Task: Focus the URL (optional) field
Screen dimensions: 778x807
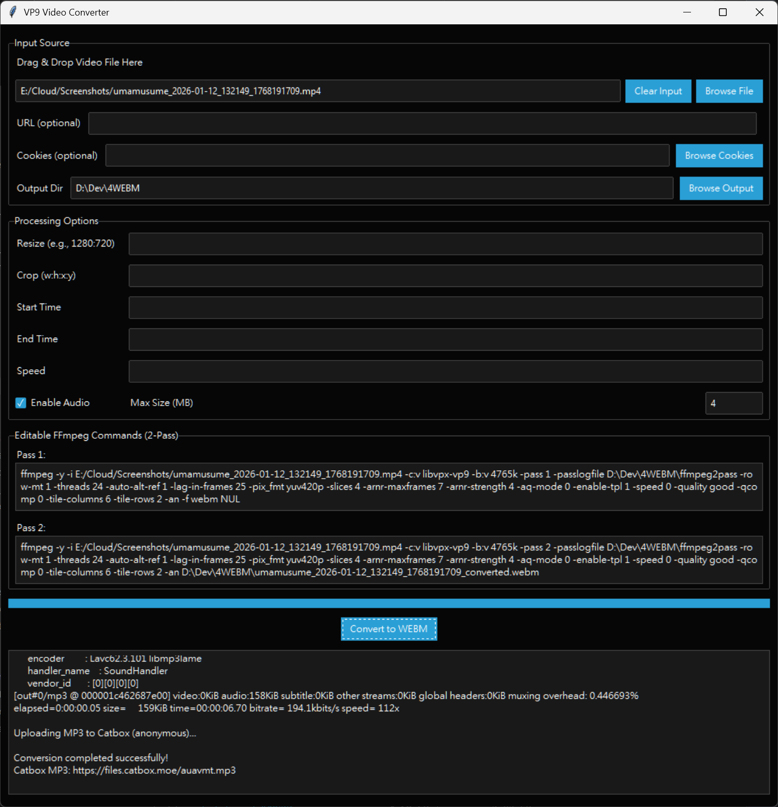Action: [422, 123]
